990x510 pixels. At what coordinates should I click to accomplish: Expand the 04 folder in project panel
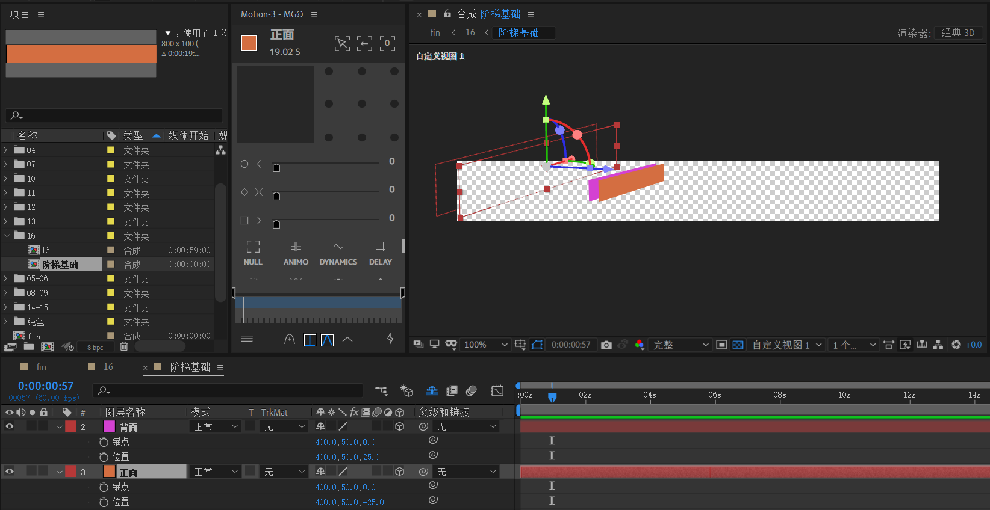click(x=6, y=150)
